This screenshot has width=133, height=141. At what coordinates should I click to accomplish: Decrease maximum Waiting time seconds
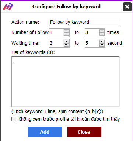click(x=102, y=45)
